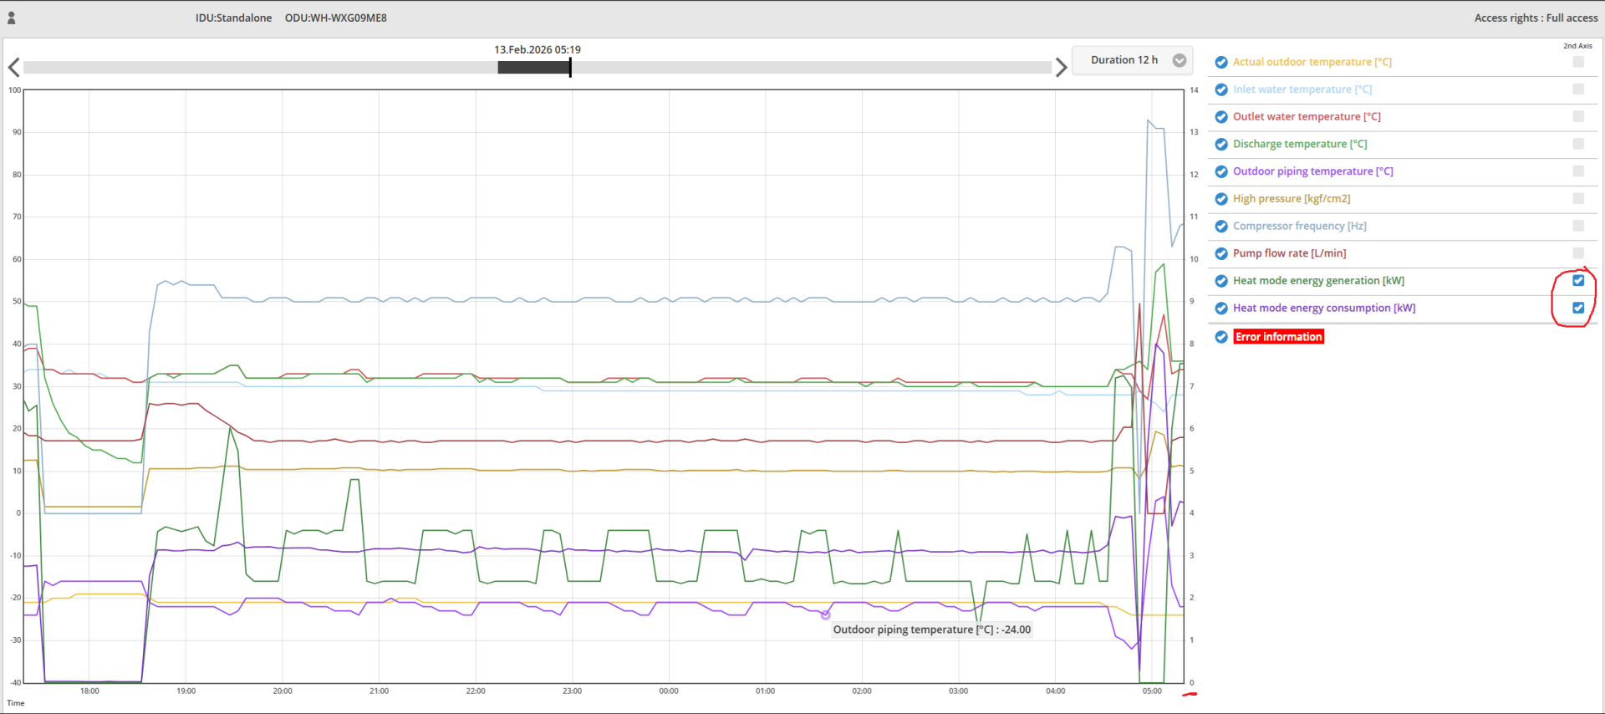Enable 2nd Axis for Compressor frequency
Image resolution: width=1605 pixels, height=714 pixels.
point(1578,226)
